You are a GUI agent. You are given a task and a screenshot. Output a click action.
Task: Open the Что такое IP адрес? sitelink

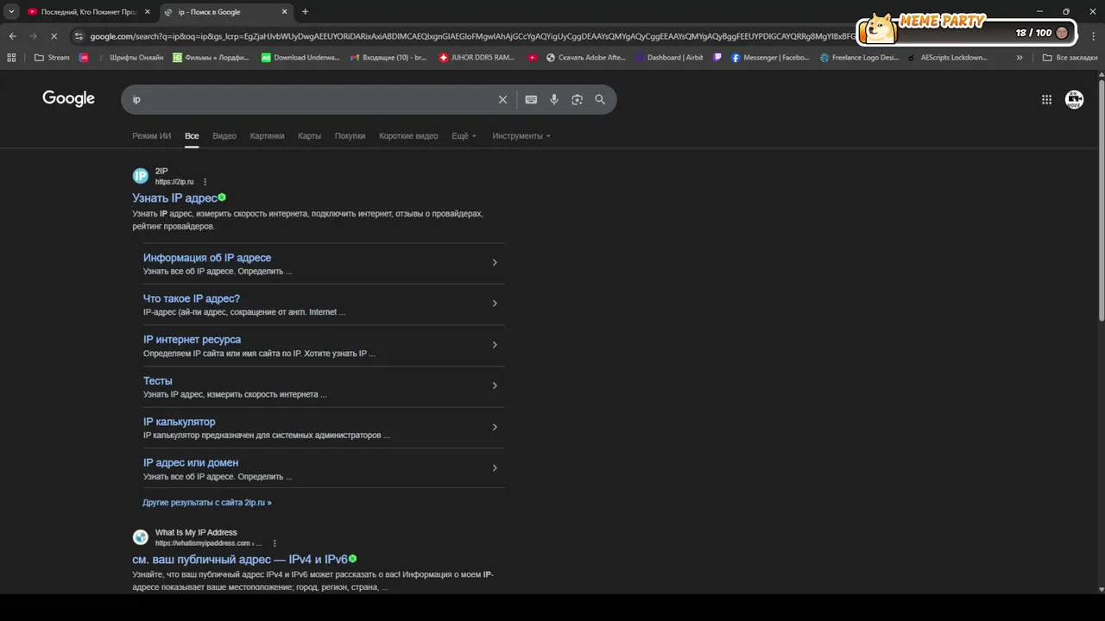pyautogui.click(x=192, y=298)
